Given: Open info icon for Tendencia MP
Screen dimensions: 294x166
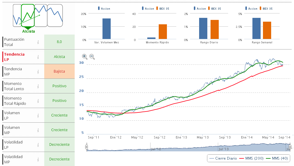Looking at the screenshot, I should point(38,71).
